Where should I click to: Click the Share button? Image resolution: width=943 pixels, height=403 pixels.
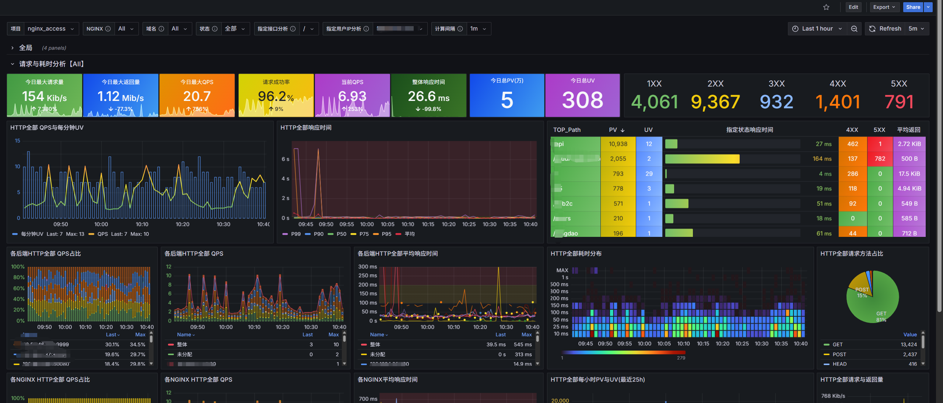(x=913, y=7)
